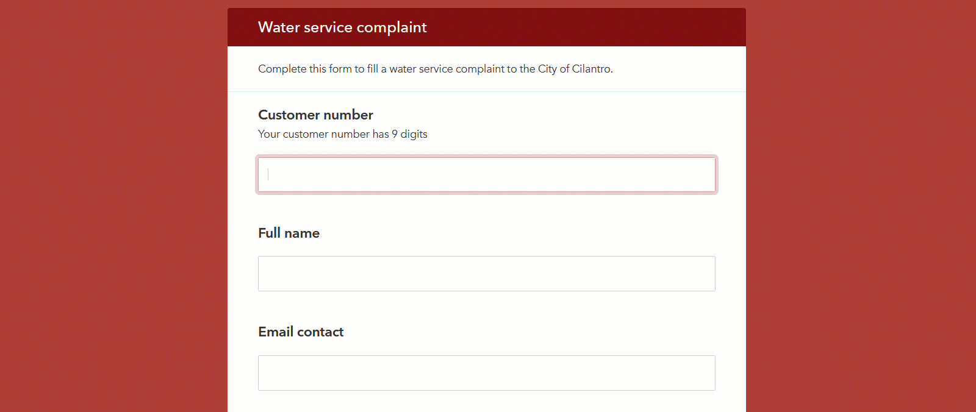Click empty header bar right of the title
This screenshot has width=976, height=412.
pyautogui.click(x=586, y=27)
